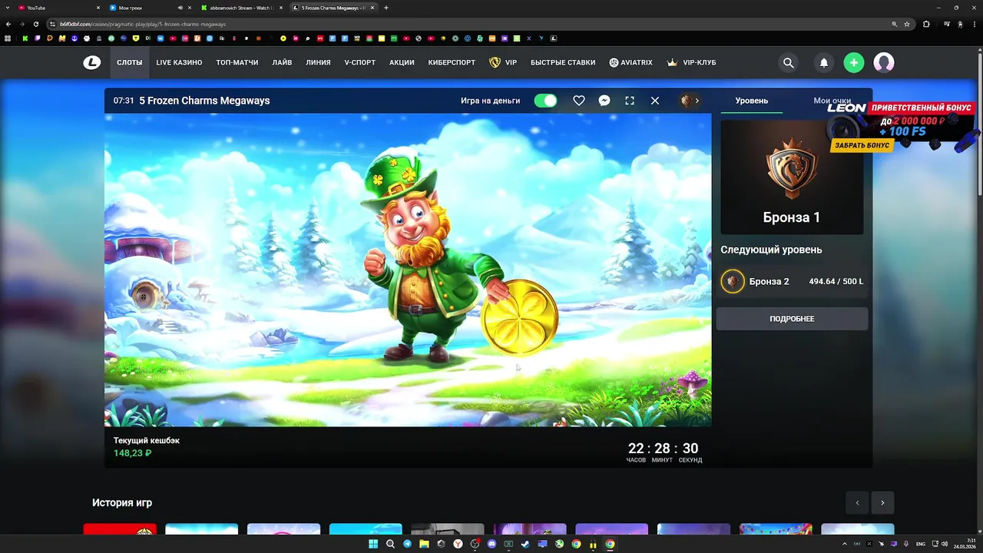Click the leprechaun game screen
Image resolution: width=983 pixels, height=553 pixels.
[x=408, y=270]
